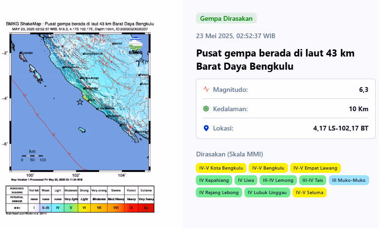Click the epicenter star on the map
Screen dimensions: 379x228
click(x=80, y=102)
